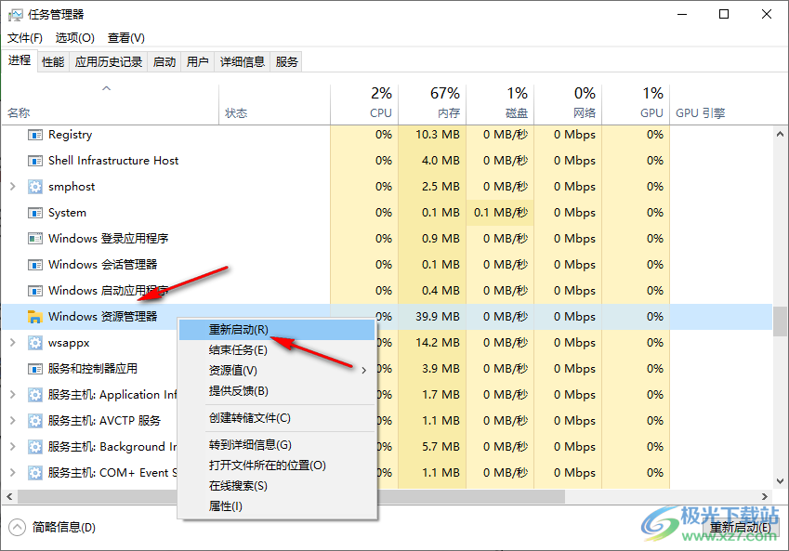
Task: Expand 服务主机: Application Inf group
Action: pyautogui.click(x=13, y=395)
